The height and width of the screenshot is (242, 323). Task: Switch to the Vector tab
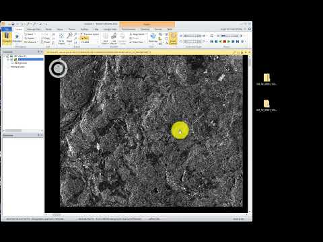click(60, 29)
